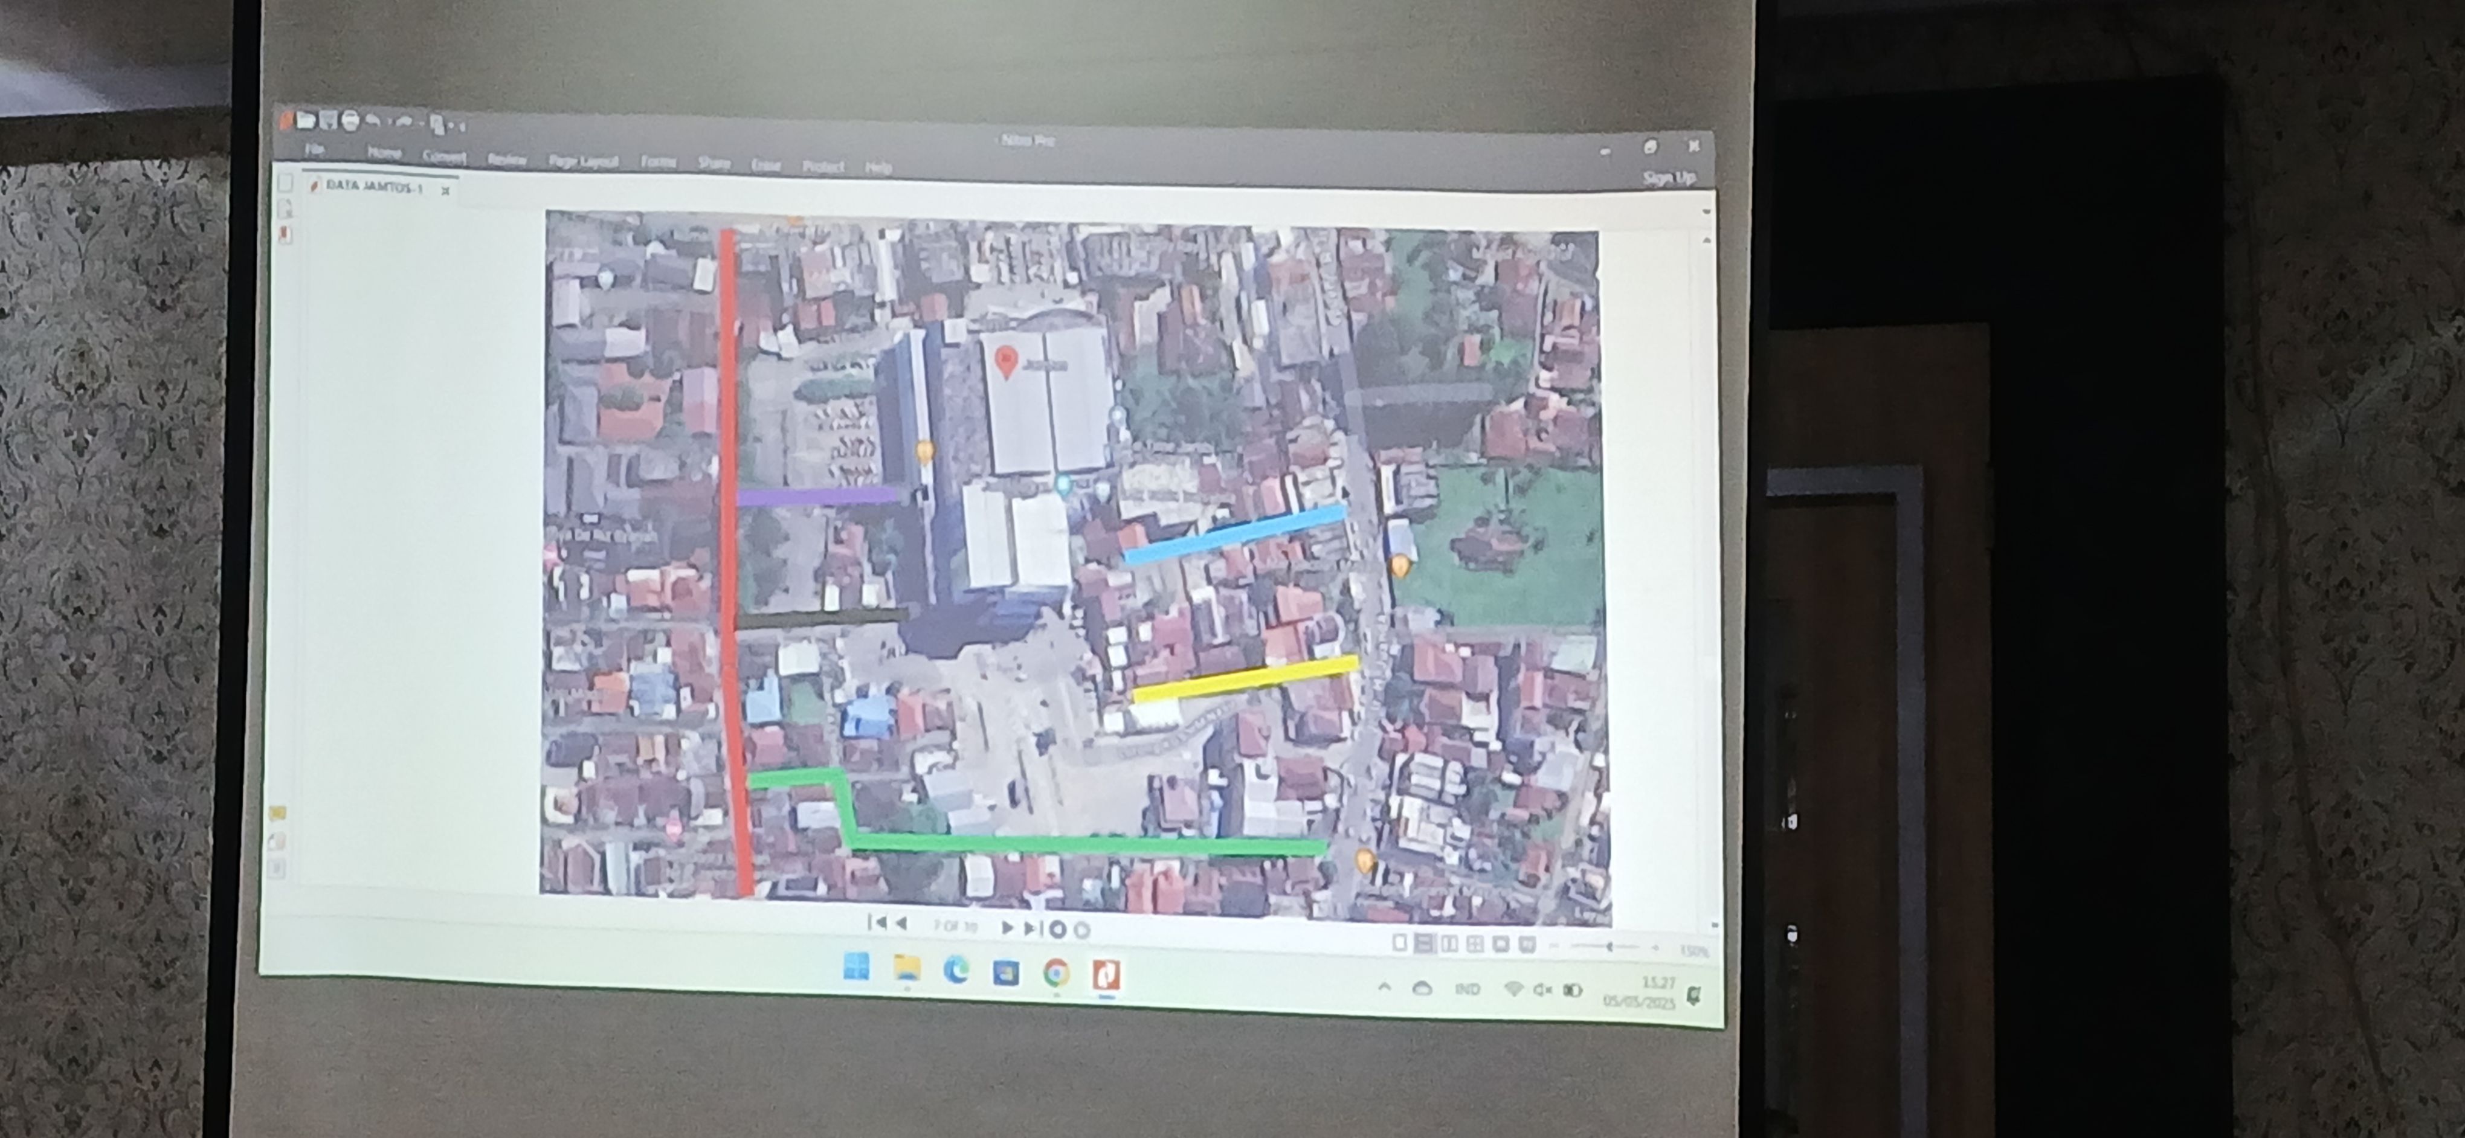This screenshot has height=1138, width=2465.
Task: Click the Open folder icon in quick access toolbar
Action: tap(306, 120)
